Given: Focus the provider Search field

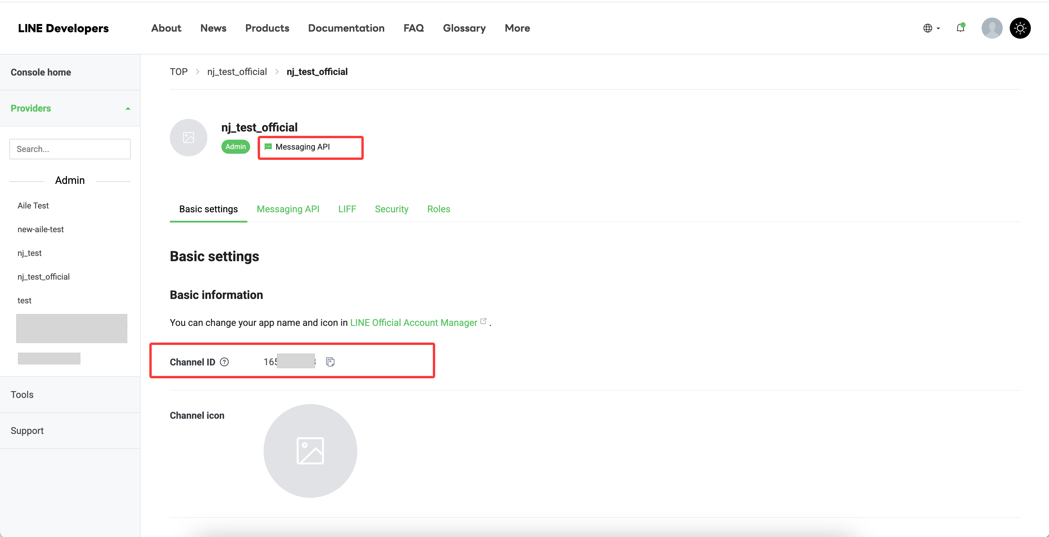Looking at the screenshot, I should (70, 149).
